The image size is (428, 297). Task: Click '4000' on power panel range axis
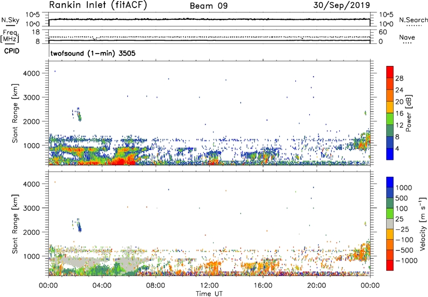(32, 73)
